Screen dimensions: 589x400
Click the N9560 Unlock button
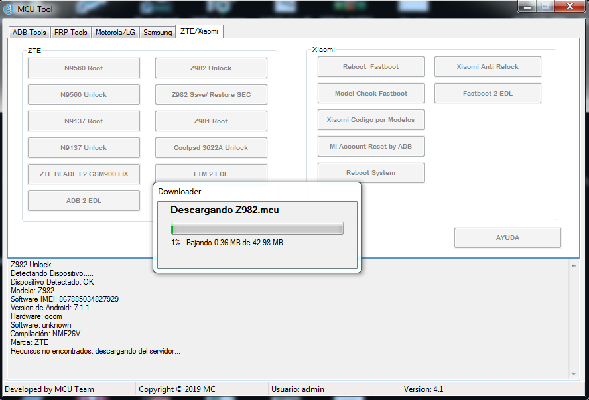pos(84,95)
